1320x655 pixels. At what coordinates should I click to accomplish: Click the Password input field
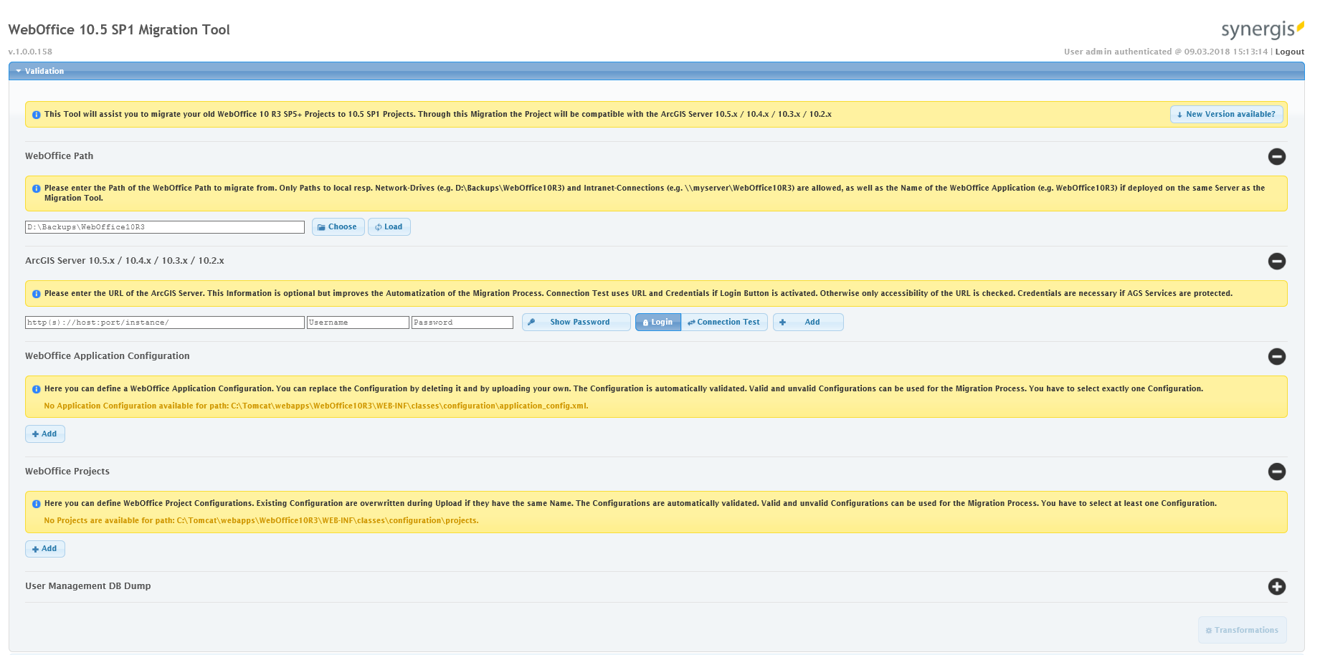(462, 322)
